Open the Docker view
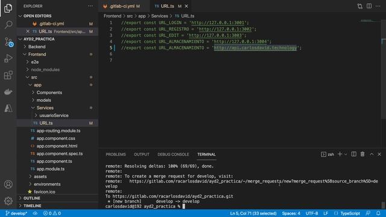The width and height of the screenshot is (386, 217). 8,92
